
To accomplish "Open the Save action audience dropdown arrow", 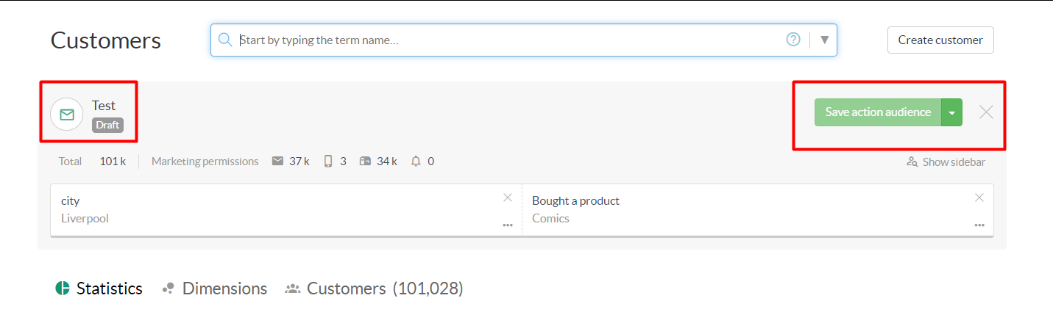I will coord(952,112).
